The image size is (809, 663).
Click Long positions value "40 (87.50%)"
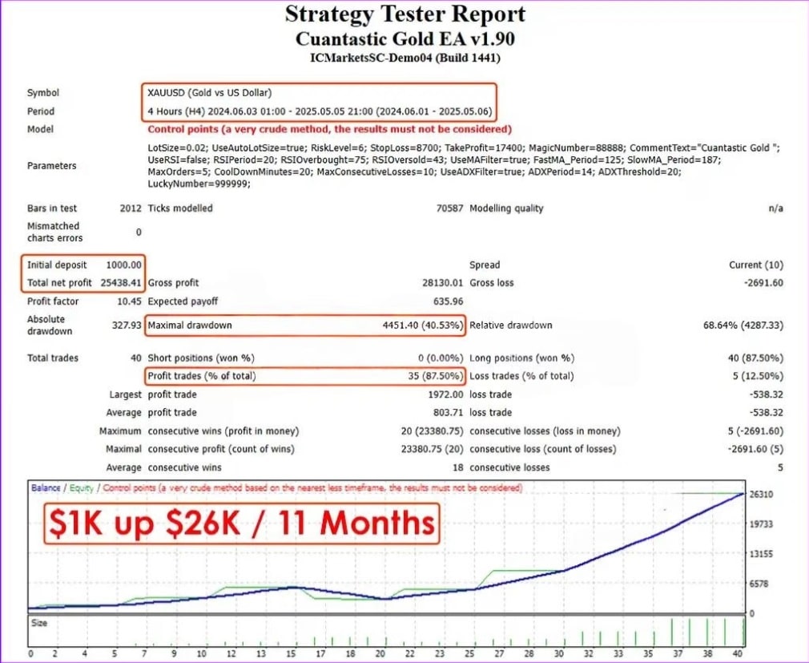pos(755,358)
